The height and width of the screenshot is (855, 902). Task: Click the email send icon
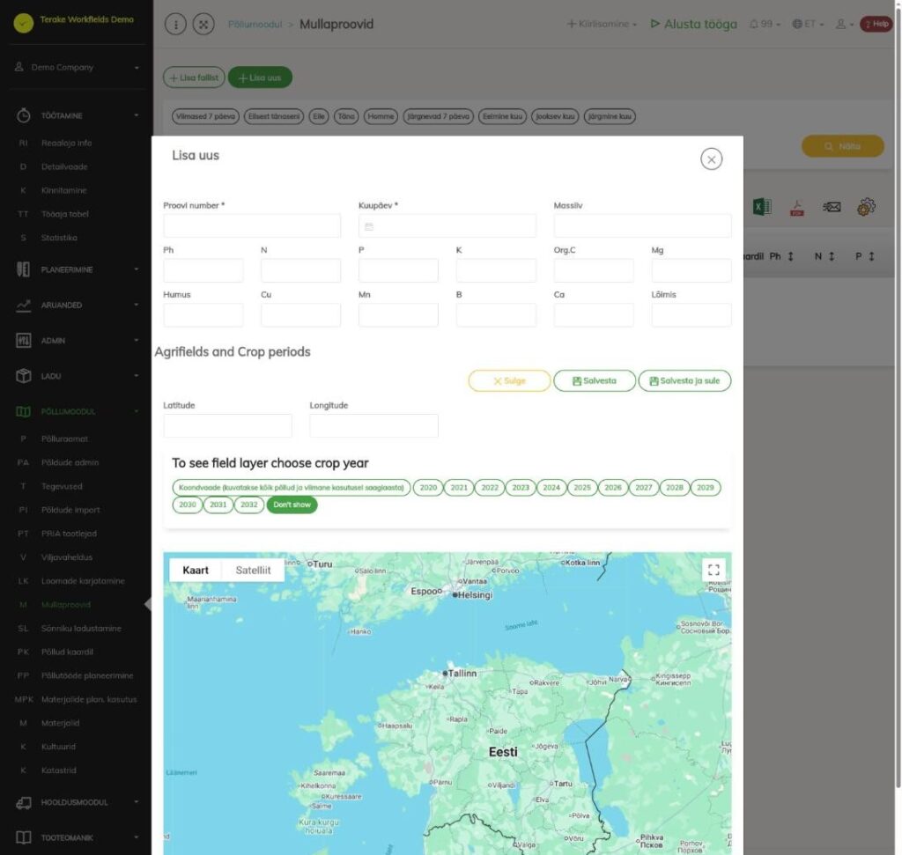pos(832,207)
